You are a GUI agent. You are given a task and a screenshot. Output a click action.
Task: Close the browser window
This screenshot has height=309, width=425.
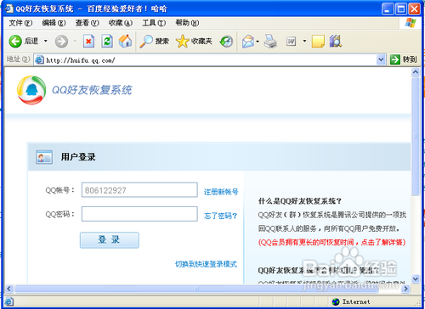tap(415, 9)
